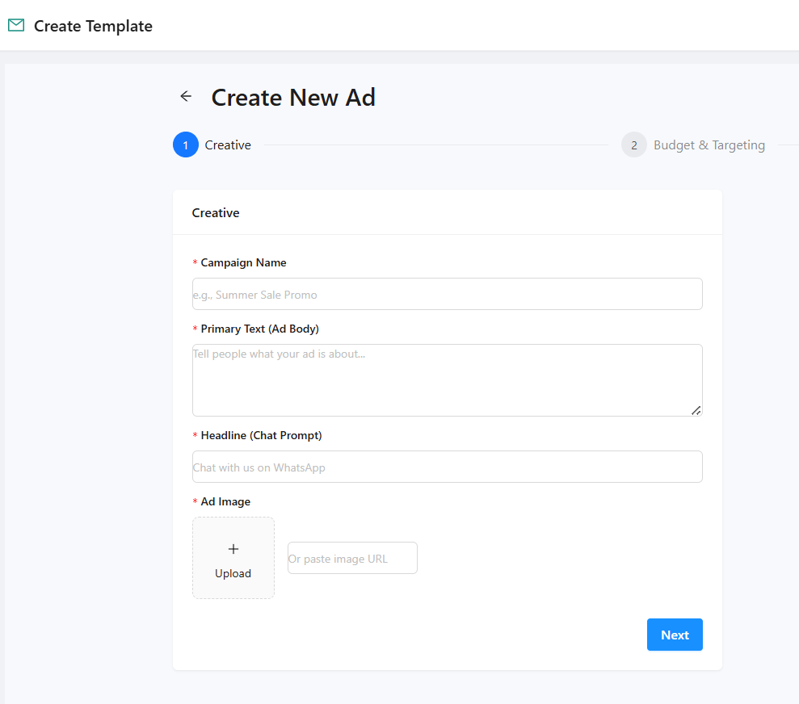Click the Creative card header
This screenshot has height=704, width=799.
(x=216, y=213)
